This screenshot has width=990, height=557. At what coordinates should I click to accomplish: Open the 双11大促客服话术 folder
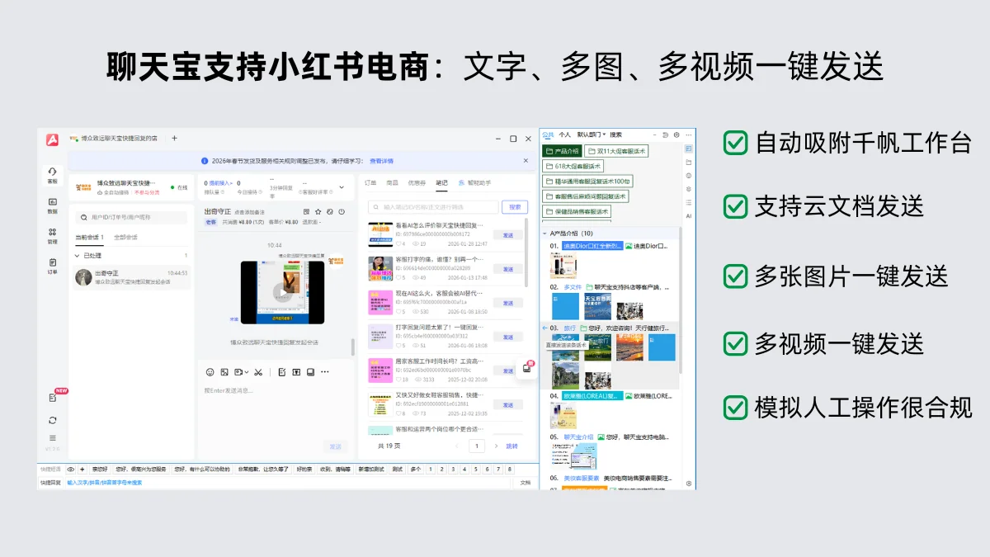click(616, 151)
